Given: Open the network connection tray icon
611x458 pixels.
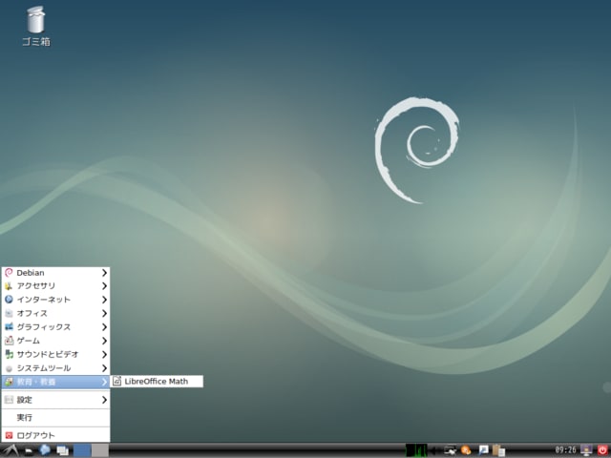Looking at the screenshot, I should tap(450, 450).
